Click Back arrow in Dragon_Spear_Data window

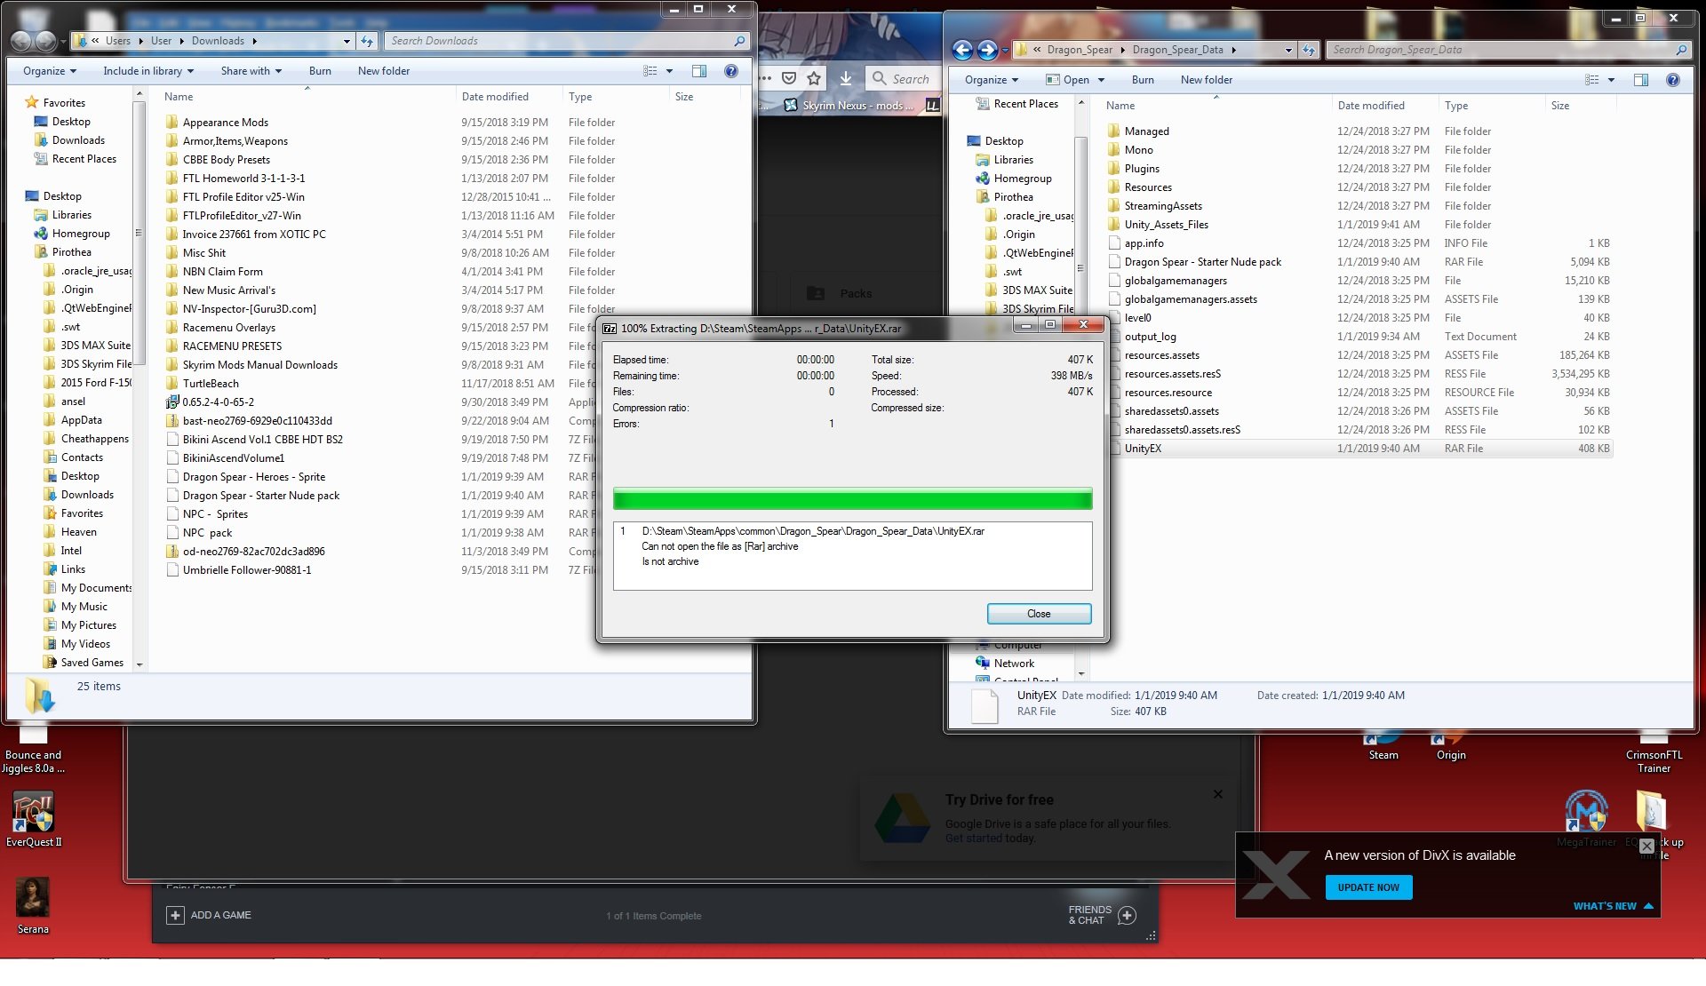[x=962, y=50]
